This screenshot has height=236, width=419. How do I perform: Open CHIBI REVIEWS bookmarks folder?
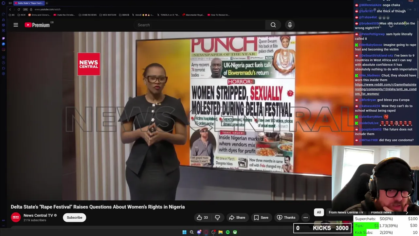pos(88,15)
